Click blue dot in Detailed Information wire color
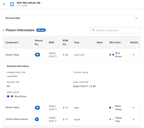 tap(8, 96)
